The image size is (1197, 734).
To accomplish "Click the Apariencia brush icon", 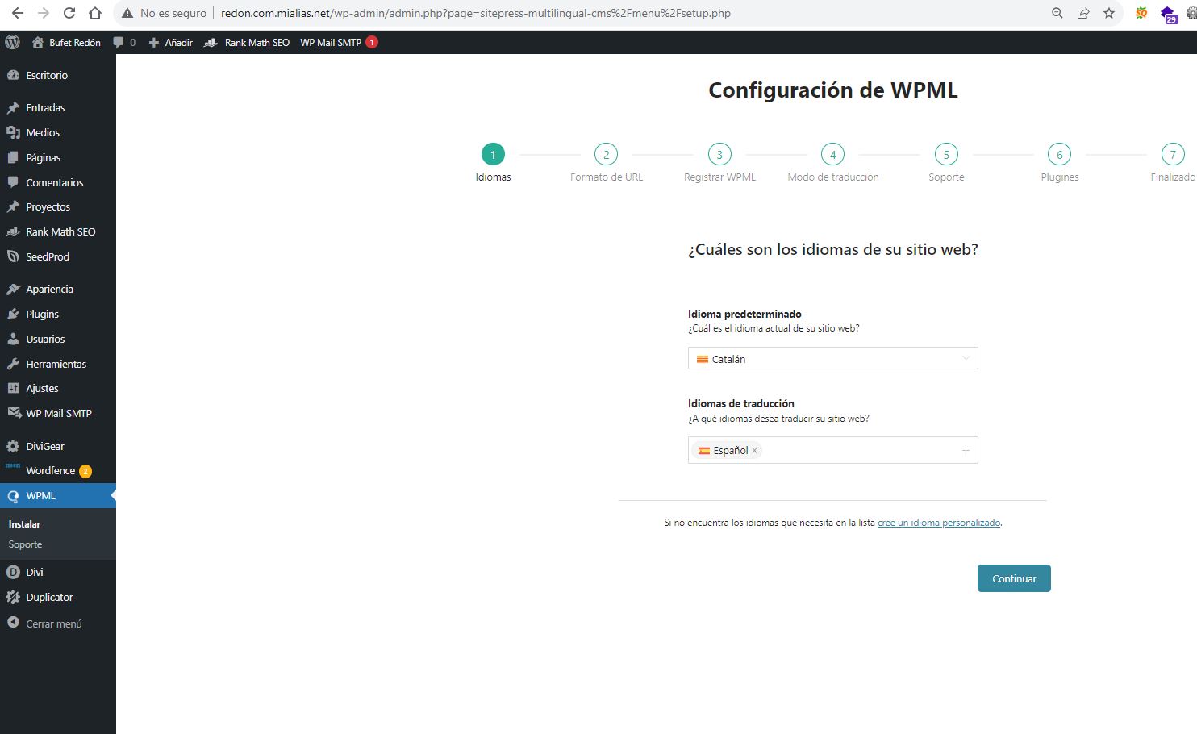I will tap(13, 289).
